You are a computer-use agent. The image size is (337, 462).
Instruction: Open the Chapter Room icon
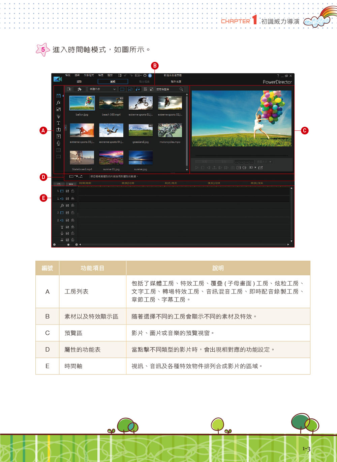coord(58,150)
